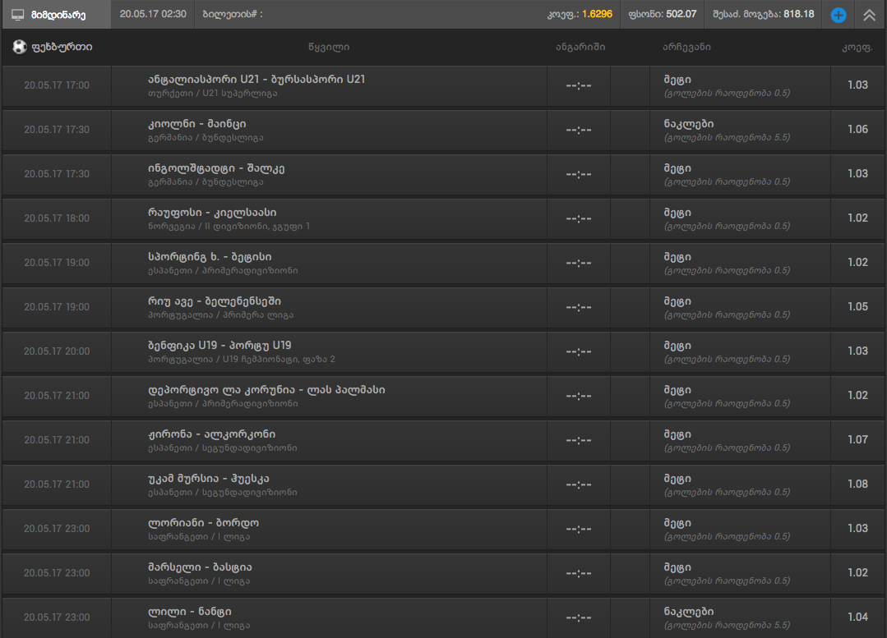Open match ლორიანი - ბორდო
This screenshot has height=638, width=887.
point(204,523)
